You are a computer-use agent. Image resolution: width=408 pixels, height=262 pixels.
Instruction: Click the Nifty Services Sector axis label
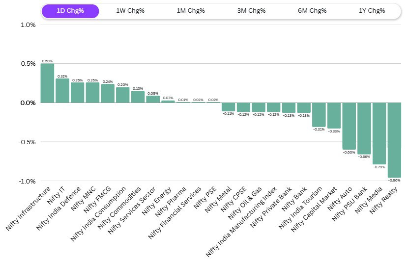coord(132,210)
